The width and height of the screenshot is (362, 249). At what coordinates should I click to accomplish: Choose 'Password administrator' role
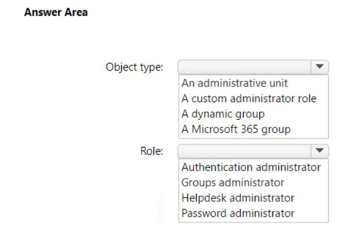tap(238, 213)
